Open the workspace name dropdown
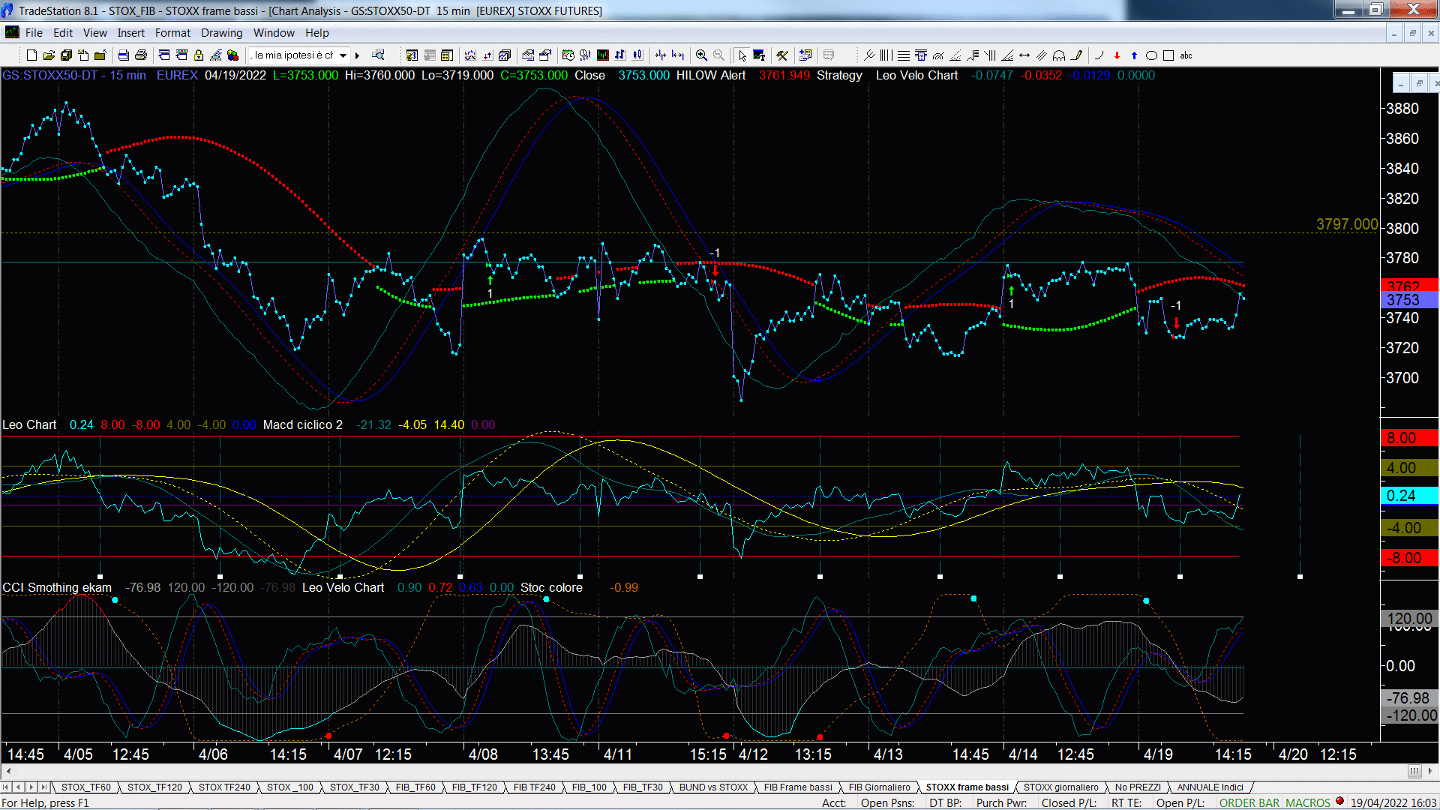The width and height of the screenshot is (1440, 810). (343, 55)
